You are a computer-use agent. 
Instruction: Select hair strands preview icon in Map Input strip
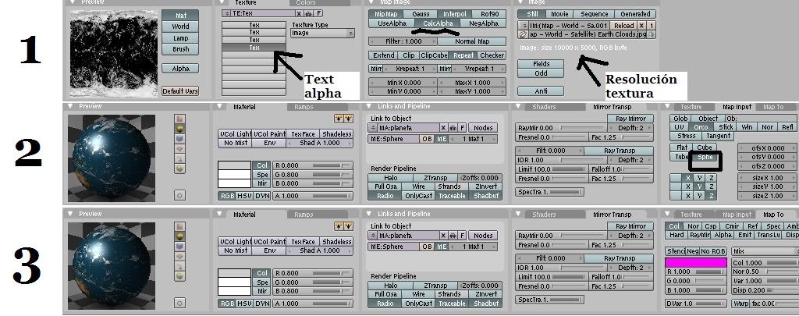point(180,158)
